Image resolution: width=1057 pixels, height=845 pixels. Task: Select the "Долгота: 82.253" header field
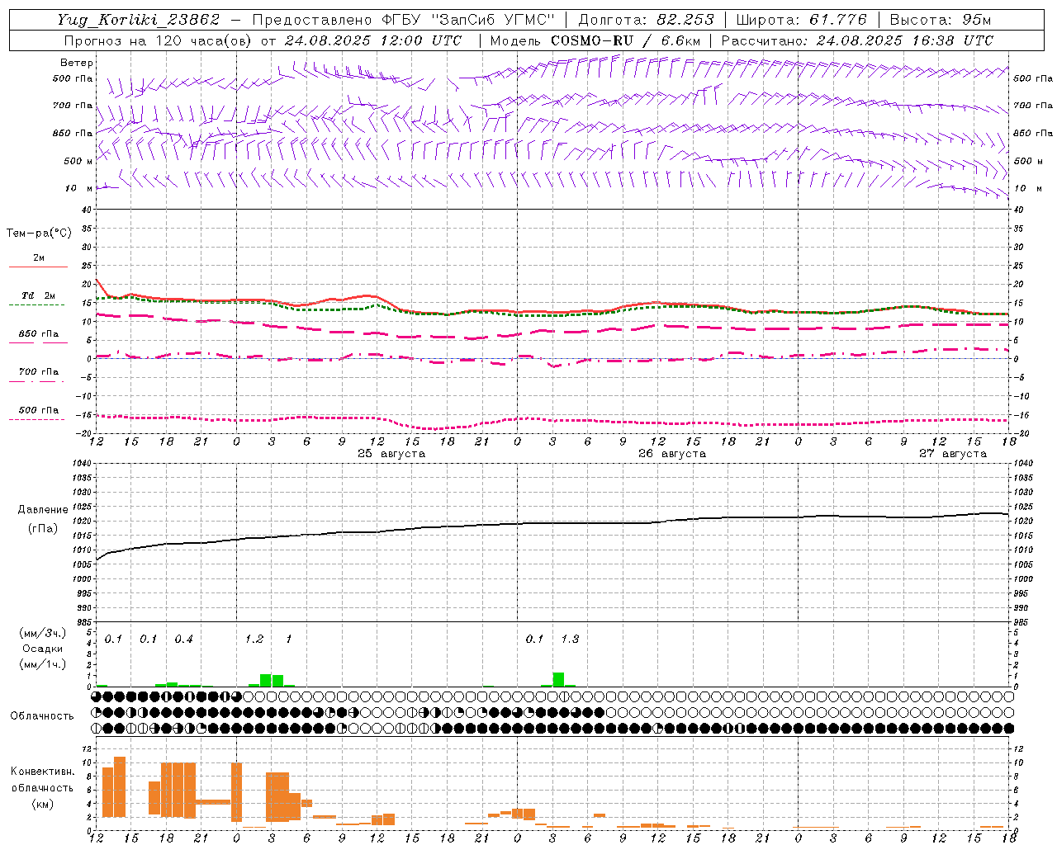point(647,20)
